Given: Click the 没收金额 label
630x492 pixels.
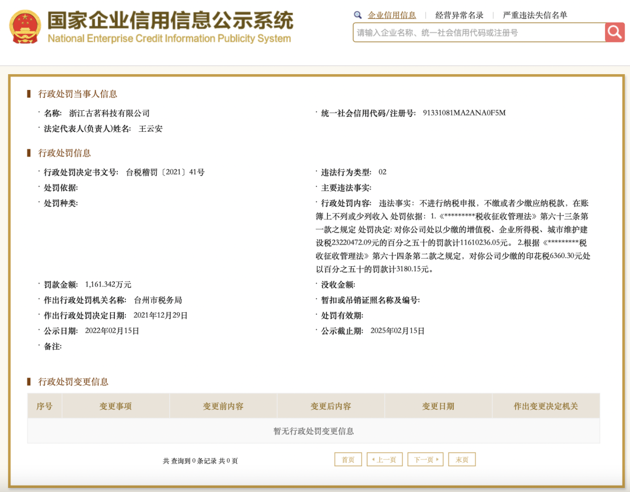Looking at the screenshot, I should (x=338, y=285).
